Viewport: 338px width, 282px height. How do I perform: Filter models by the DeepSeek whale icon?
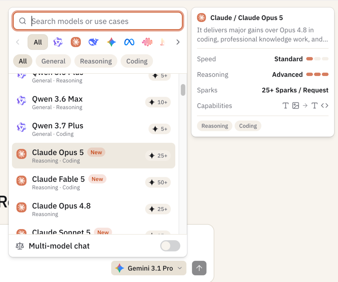click(x=93, y=42)
